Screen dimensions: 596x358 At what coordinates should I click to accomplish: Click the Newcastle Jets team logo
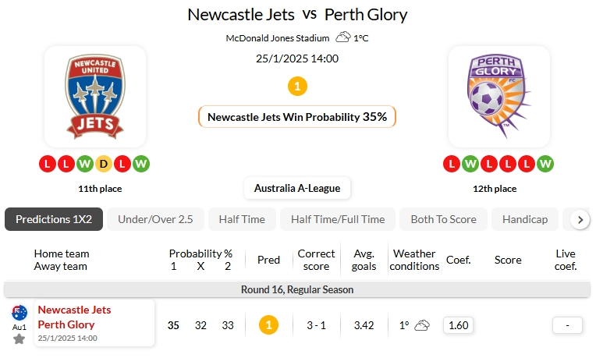(94, 97)
